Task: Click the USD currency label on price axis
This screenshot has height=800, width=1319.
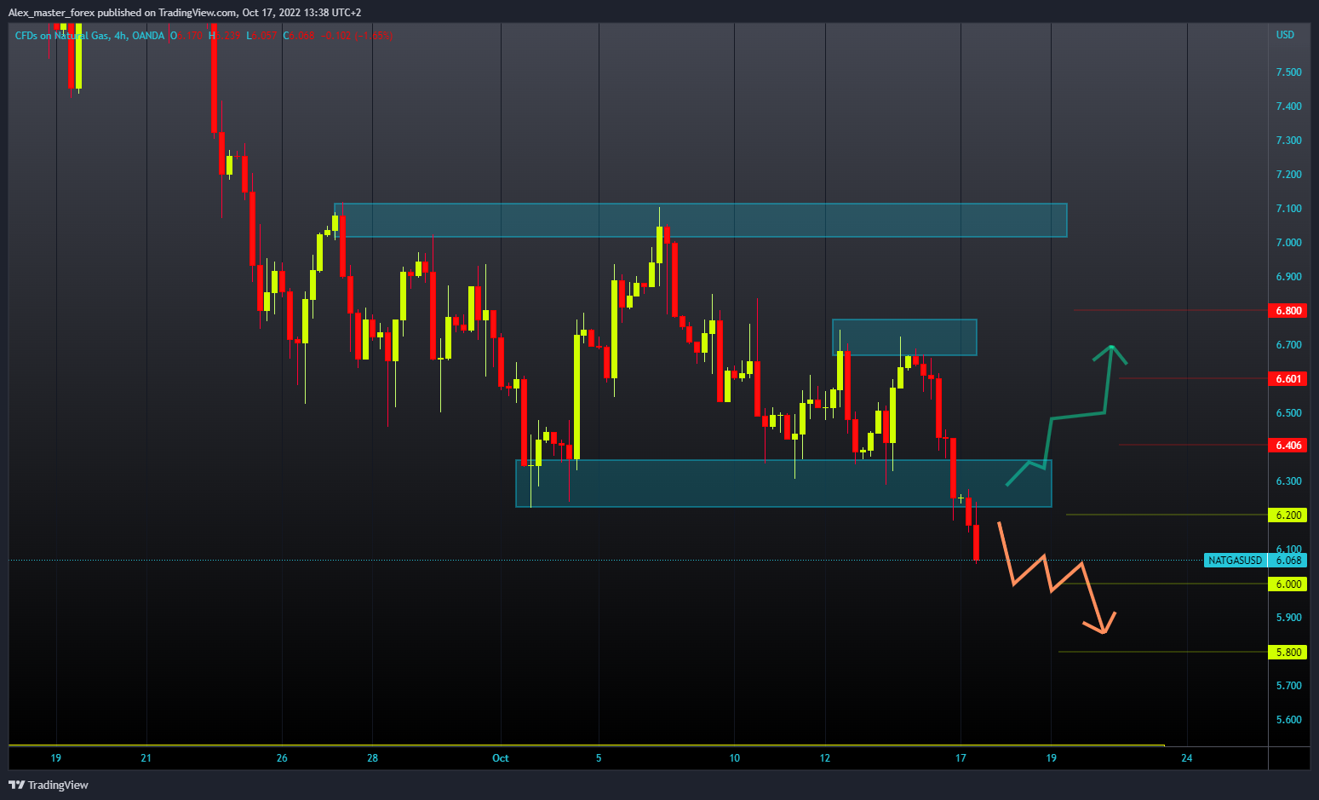Action: point(1285,35)
